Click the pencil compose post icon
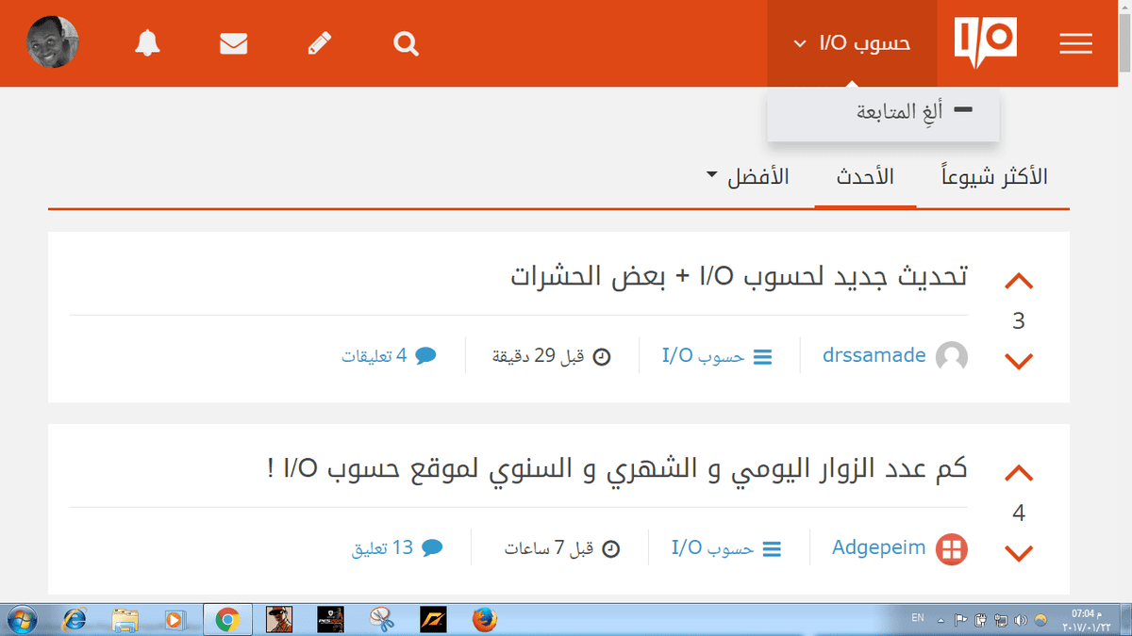The width and height of the screenshot is (1132, 636). [320, 43]
